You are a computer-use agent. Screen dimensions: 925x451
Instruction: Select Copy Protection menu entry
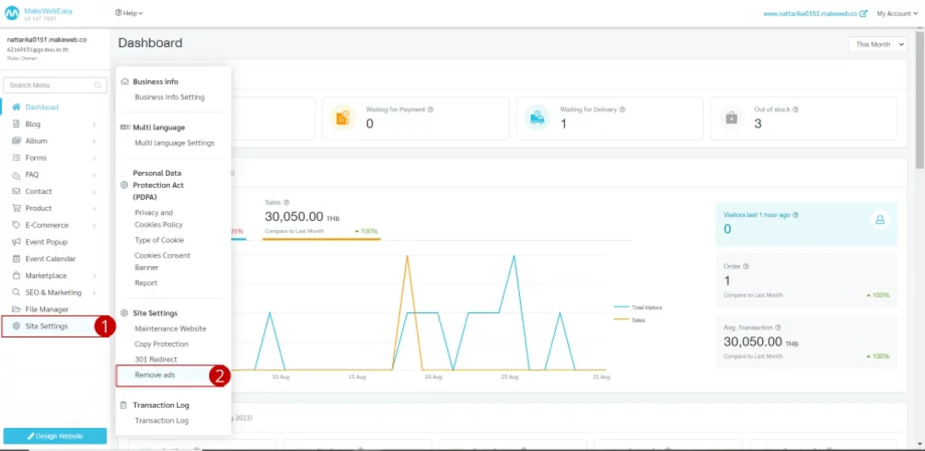click(x=161, y=344)
